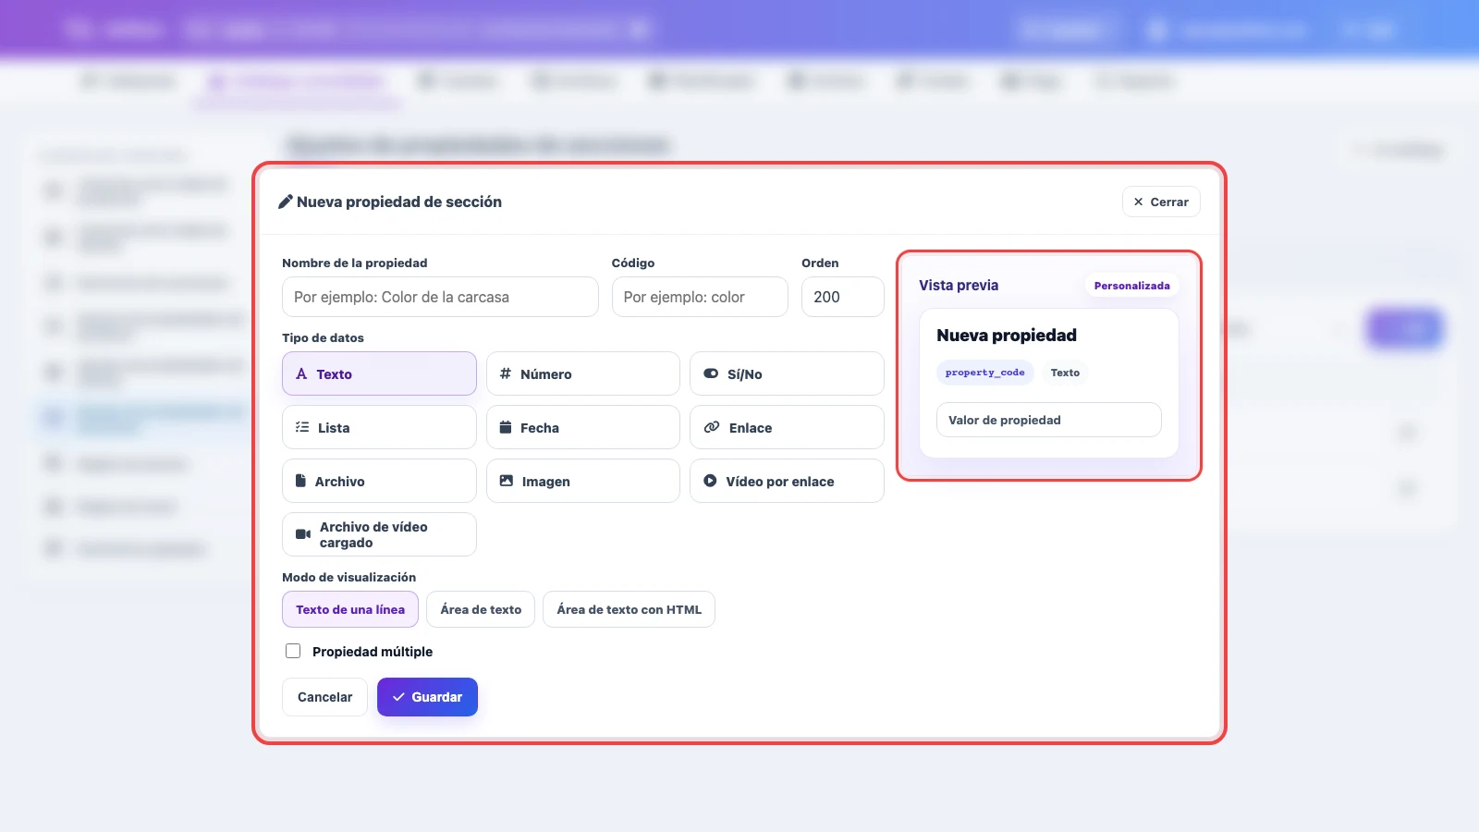Image resolution: width=1479 pixels, height=832 pixels.
Task: Click the Cancelar button
Action: [324, 697]
